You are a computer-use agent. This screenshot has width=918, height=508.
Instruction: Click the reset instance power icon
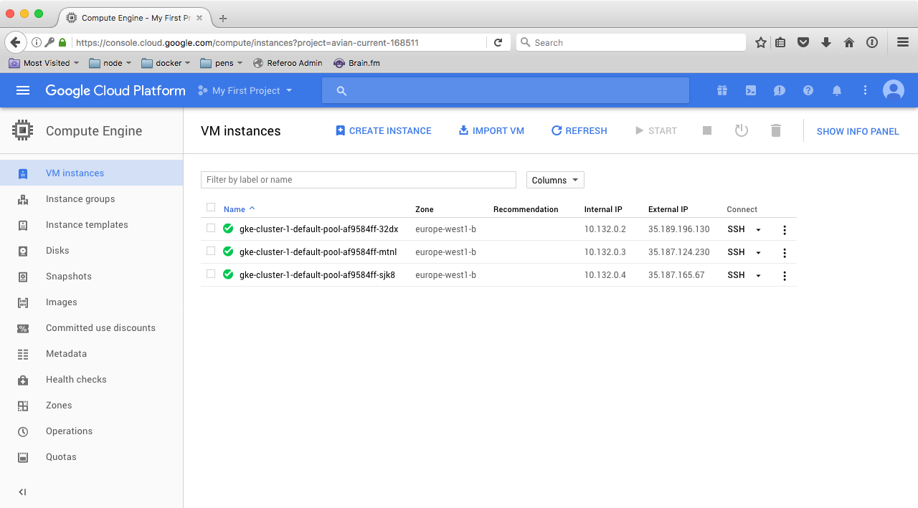(742, 130)
